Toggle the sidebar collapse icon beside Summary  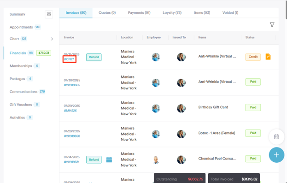pos(49,14)
